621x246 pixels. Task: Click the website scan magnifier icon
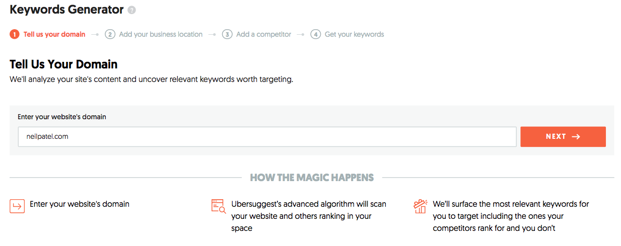[x=219, y=206]
